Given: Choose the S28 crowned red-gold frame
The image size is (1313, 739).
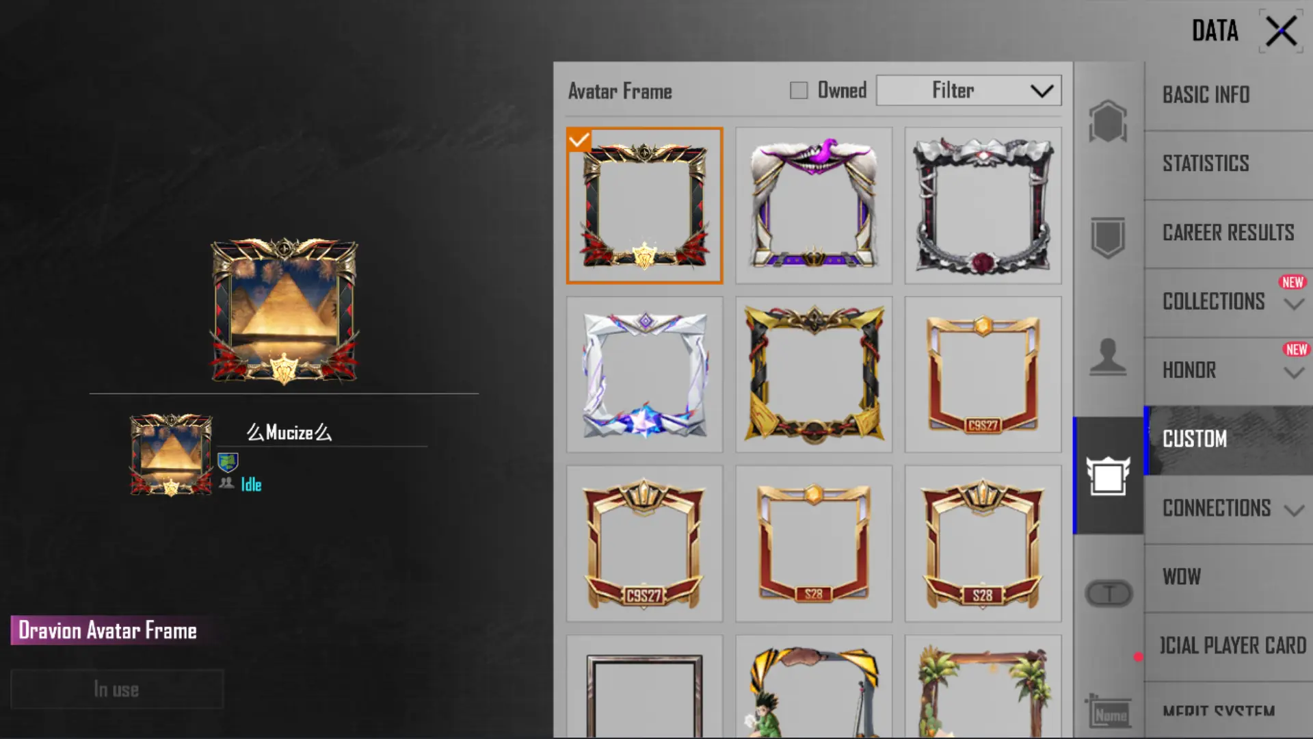Looking at the screenshot, I should click(983, 544).
